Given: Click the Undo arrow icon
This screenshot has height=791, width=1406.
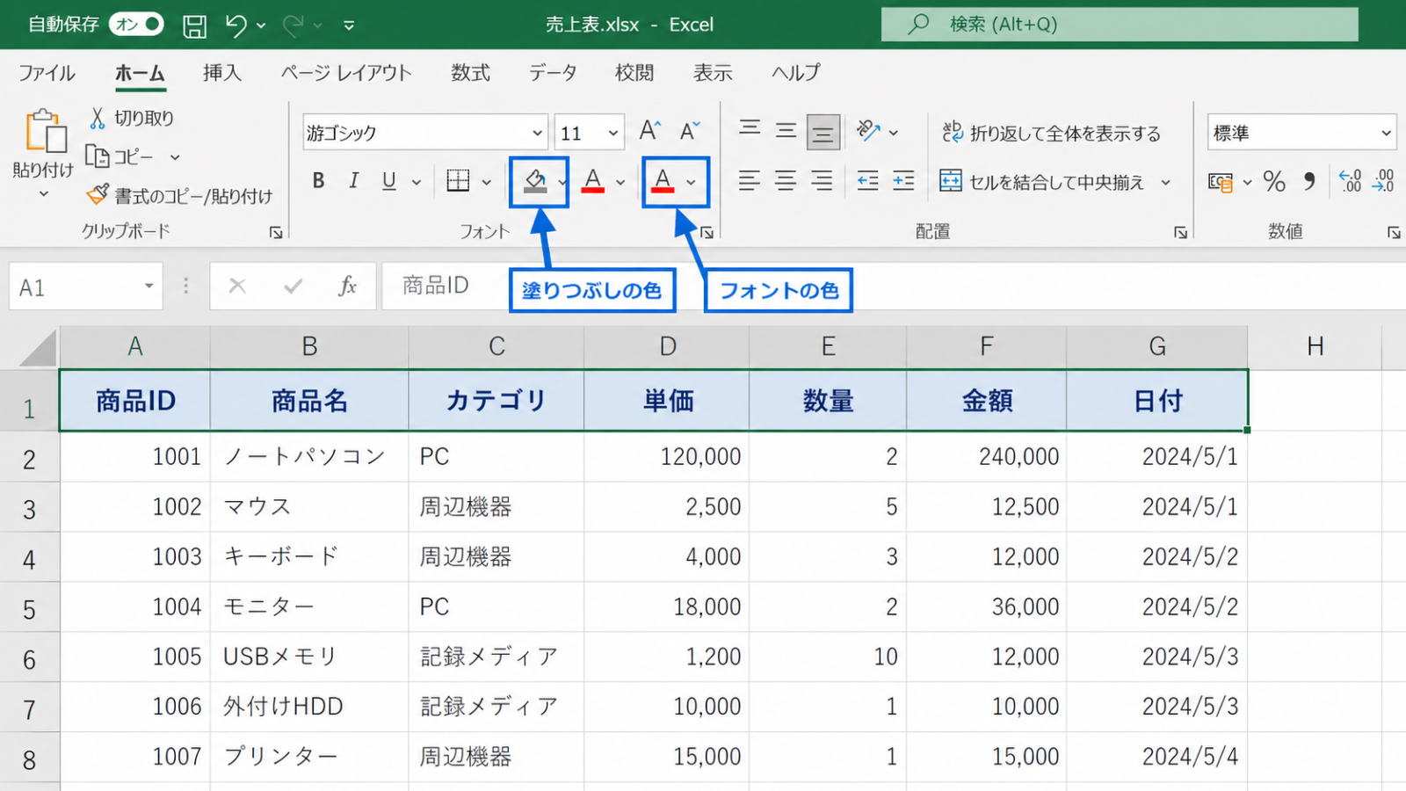Looking at the screenshot, I should (236, 25).
